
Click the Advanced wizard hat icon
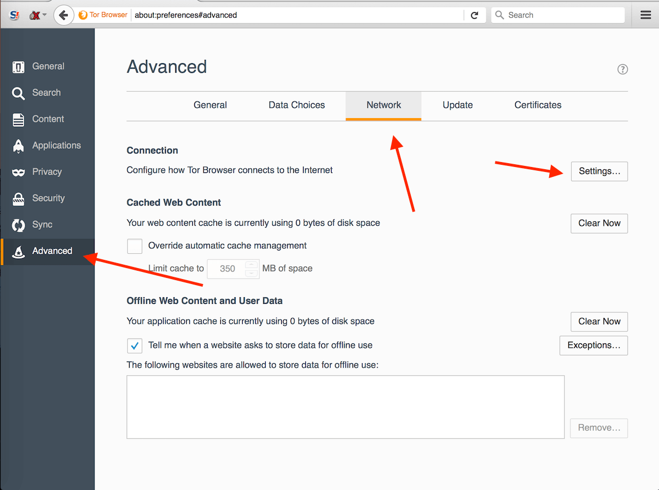tap(18, 252)
